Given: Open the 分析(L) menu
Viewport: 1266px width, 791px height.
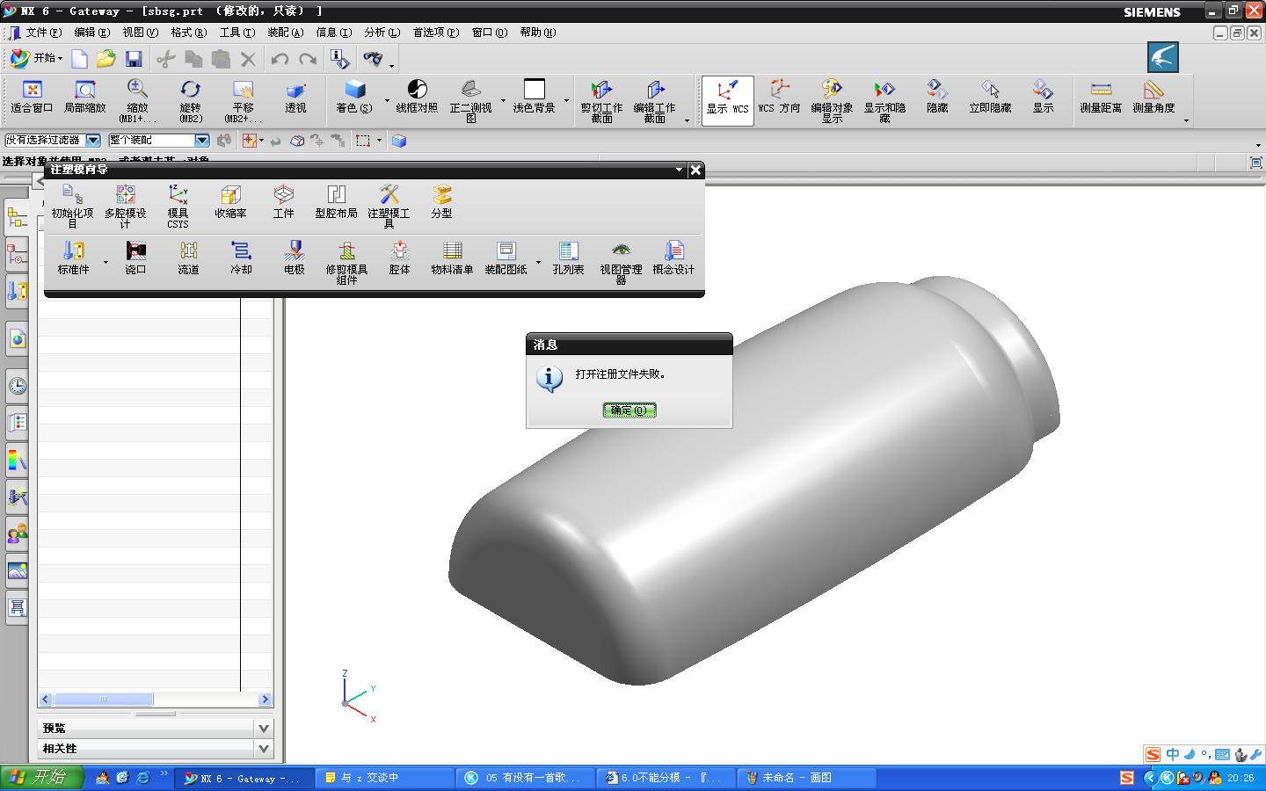Looking at the screenshot, I should click(x=382, y=33).
